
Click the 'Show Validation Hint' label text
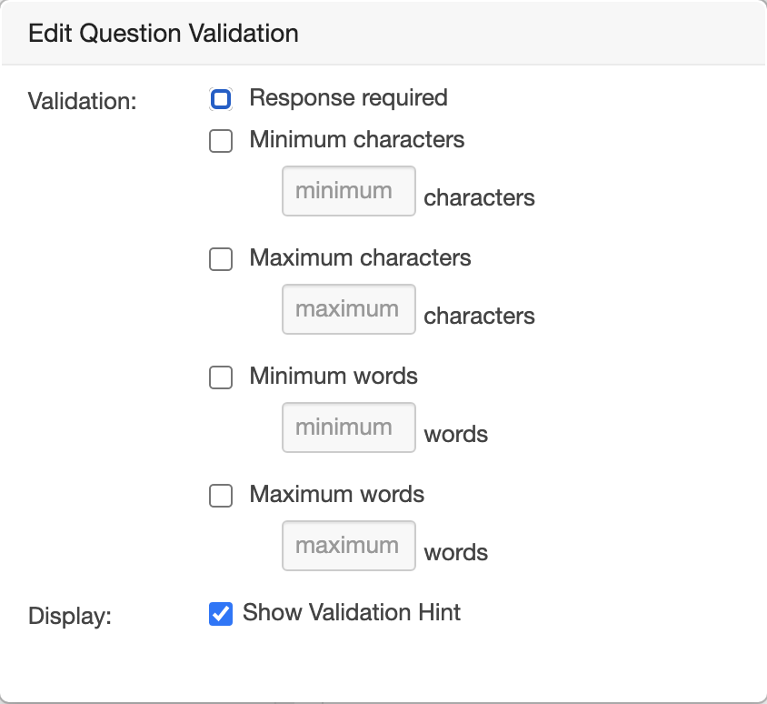click(x=352, y=613)
